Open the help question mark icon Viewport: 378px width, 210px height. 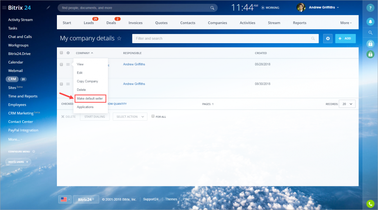point(370,8)
